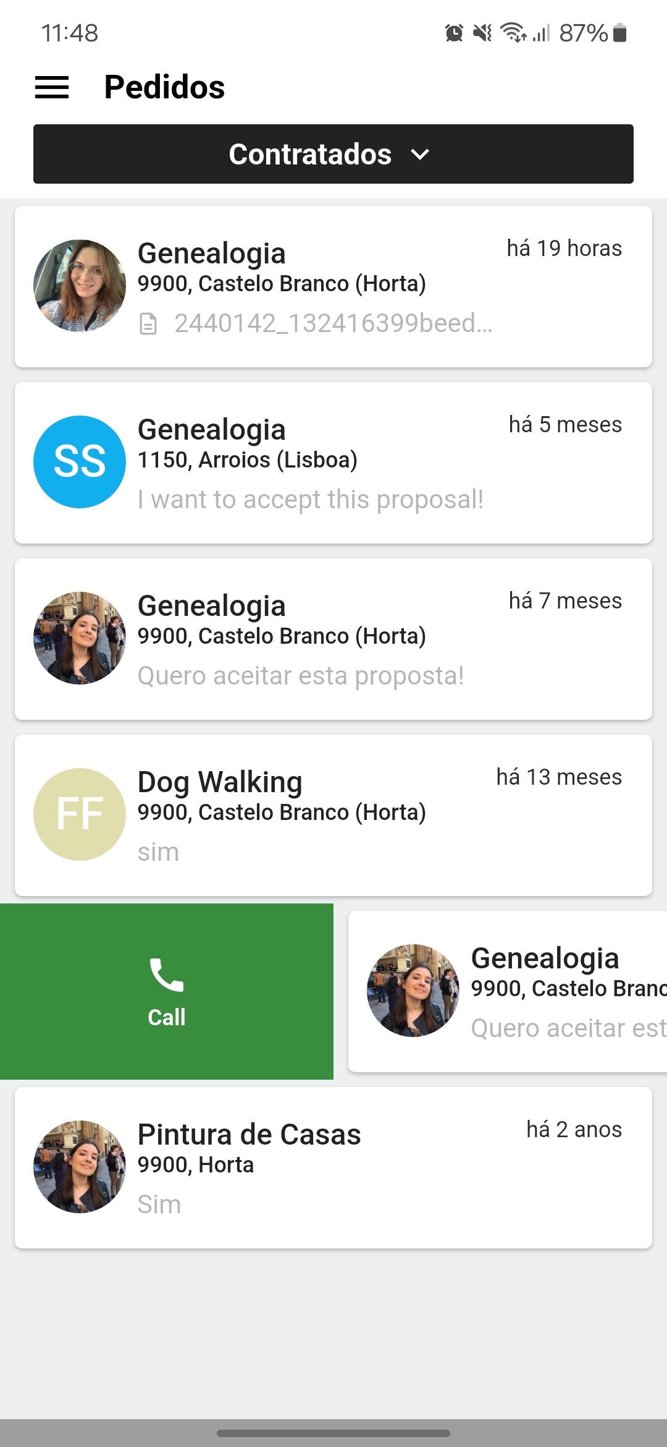Screen dimensions: 667x1447
Task: Tap the Call label on green action
Action: 167,1017
